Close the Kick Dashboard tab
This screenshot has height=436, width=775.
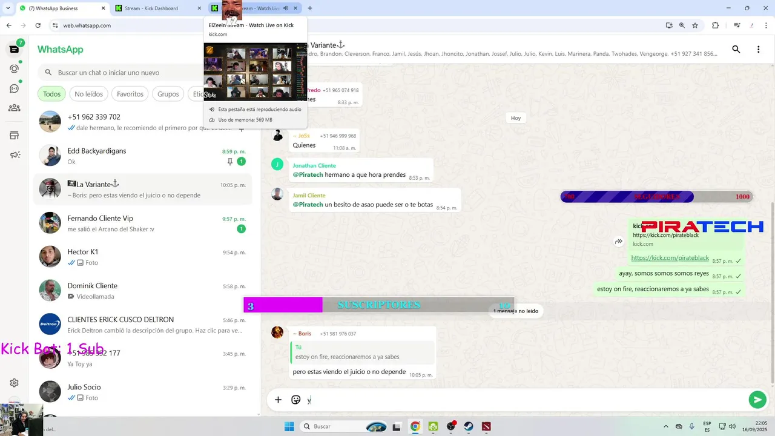tap(199, 8)
